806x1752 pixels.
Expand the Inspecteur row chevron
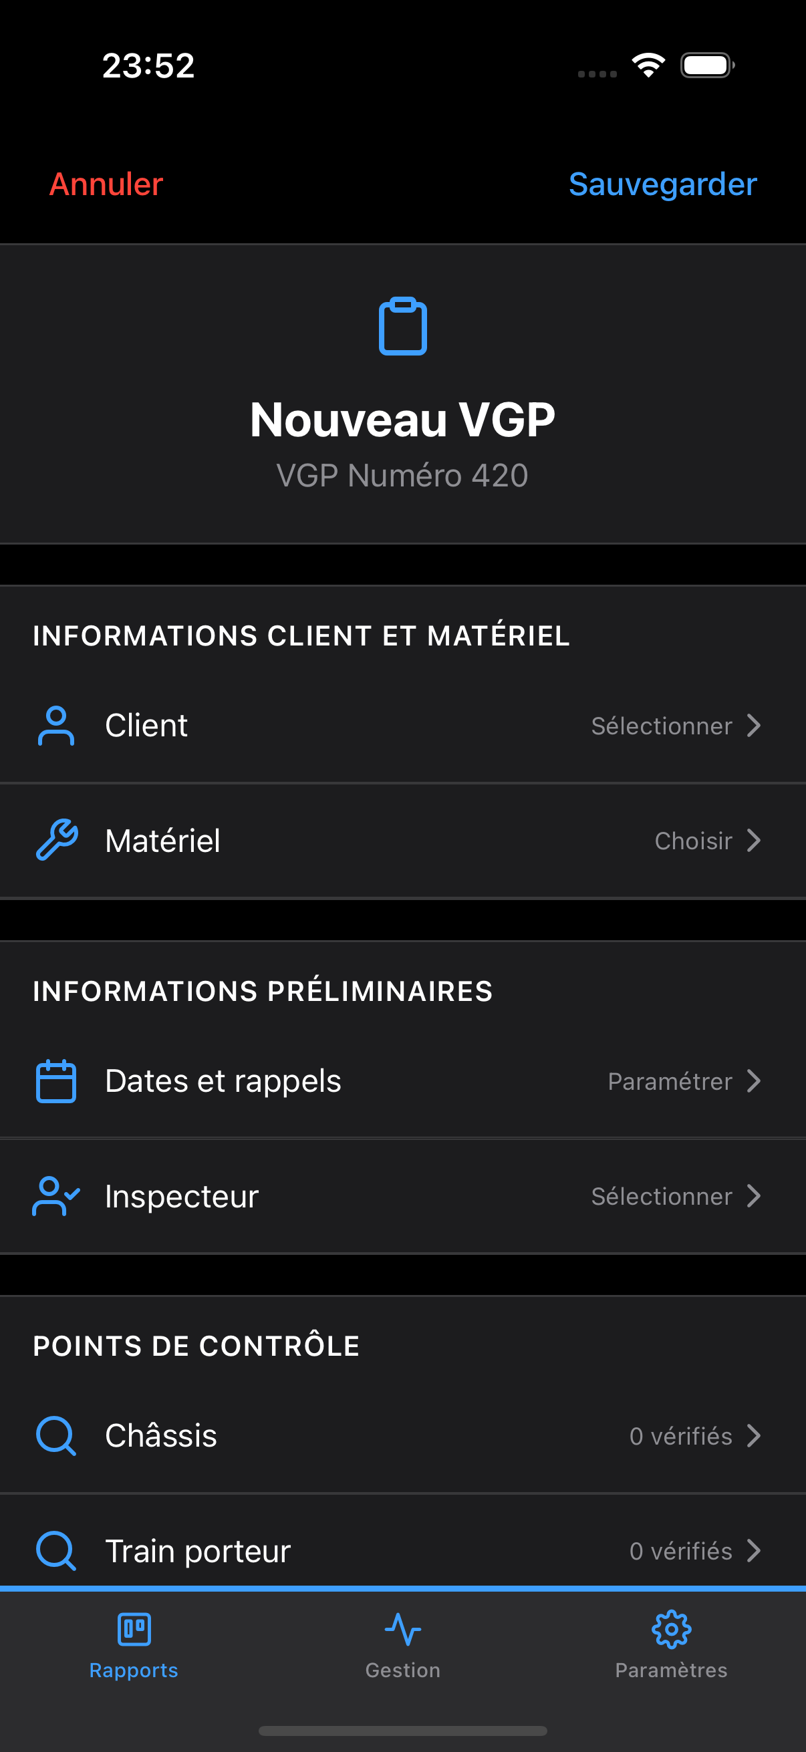[x=754, y=1195]
